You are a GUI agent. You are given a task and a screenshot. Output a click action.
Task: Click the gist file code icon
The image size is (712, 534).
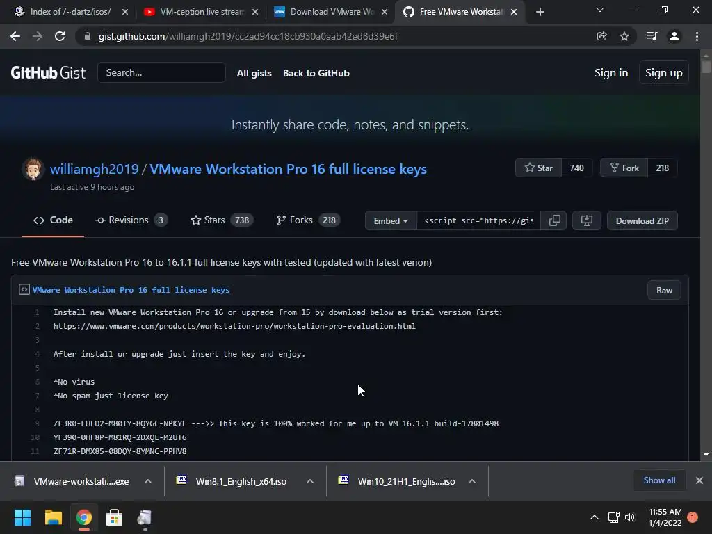click(x=24, y=290)
